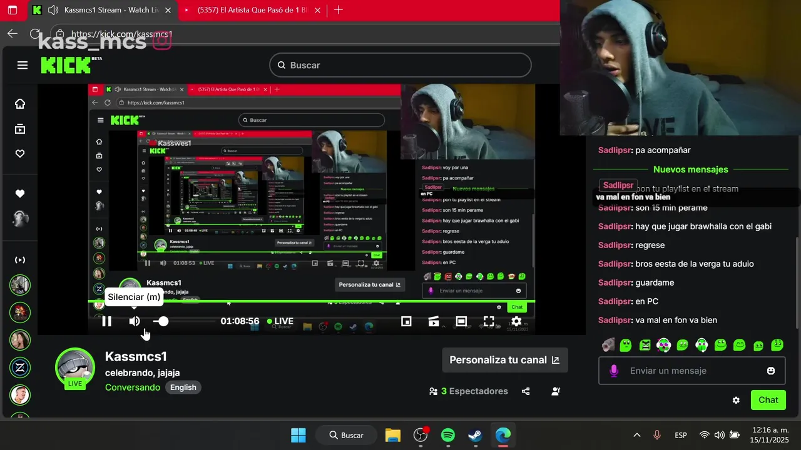Open the taskbar Buscar search
The image size is (801, 450).
point(347,435)
